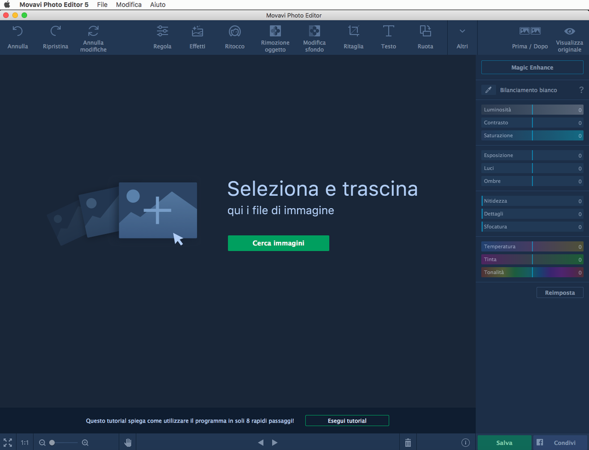Click the Dettagli slider
This screenshot has height=450, width=589.
click(532, 214)
